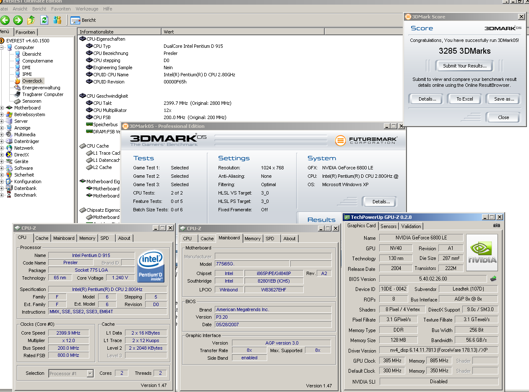
Task: Click the Geräte icon in the tree
Action: 10,161
